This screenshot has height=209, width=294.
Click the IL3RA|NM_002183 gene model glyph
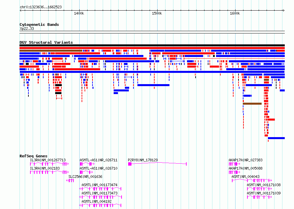[x=49, y=172]
